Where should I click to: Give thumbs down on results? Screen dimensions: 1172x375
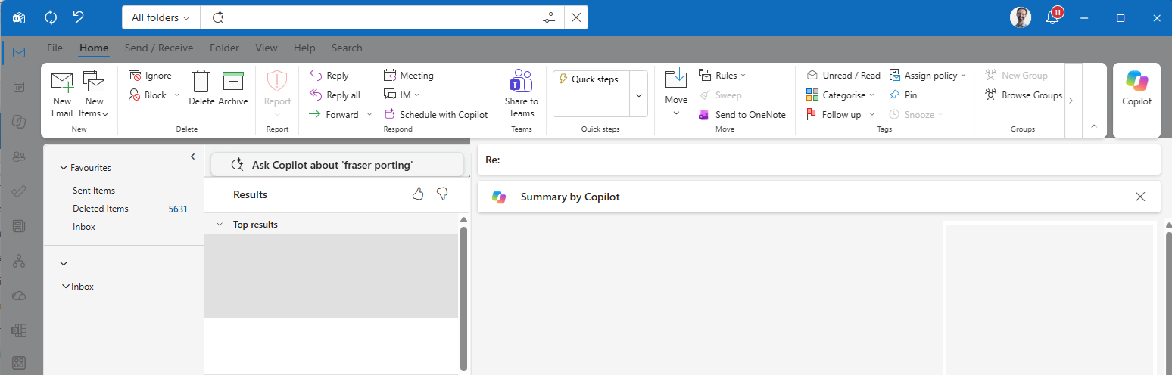coord(443,194)
